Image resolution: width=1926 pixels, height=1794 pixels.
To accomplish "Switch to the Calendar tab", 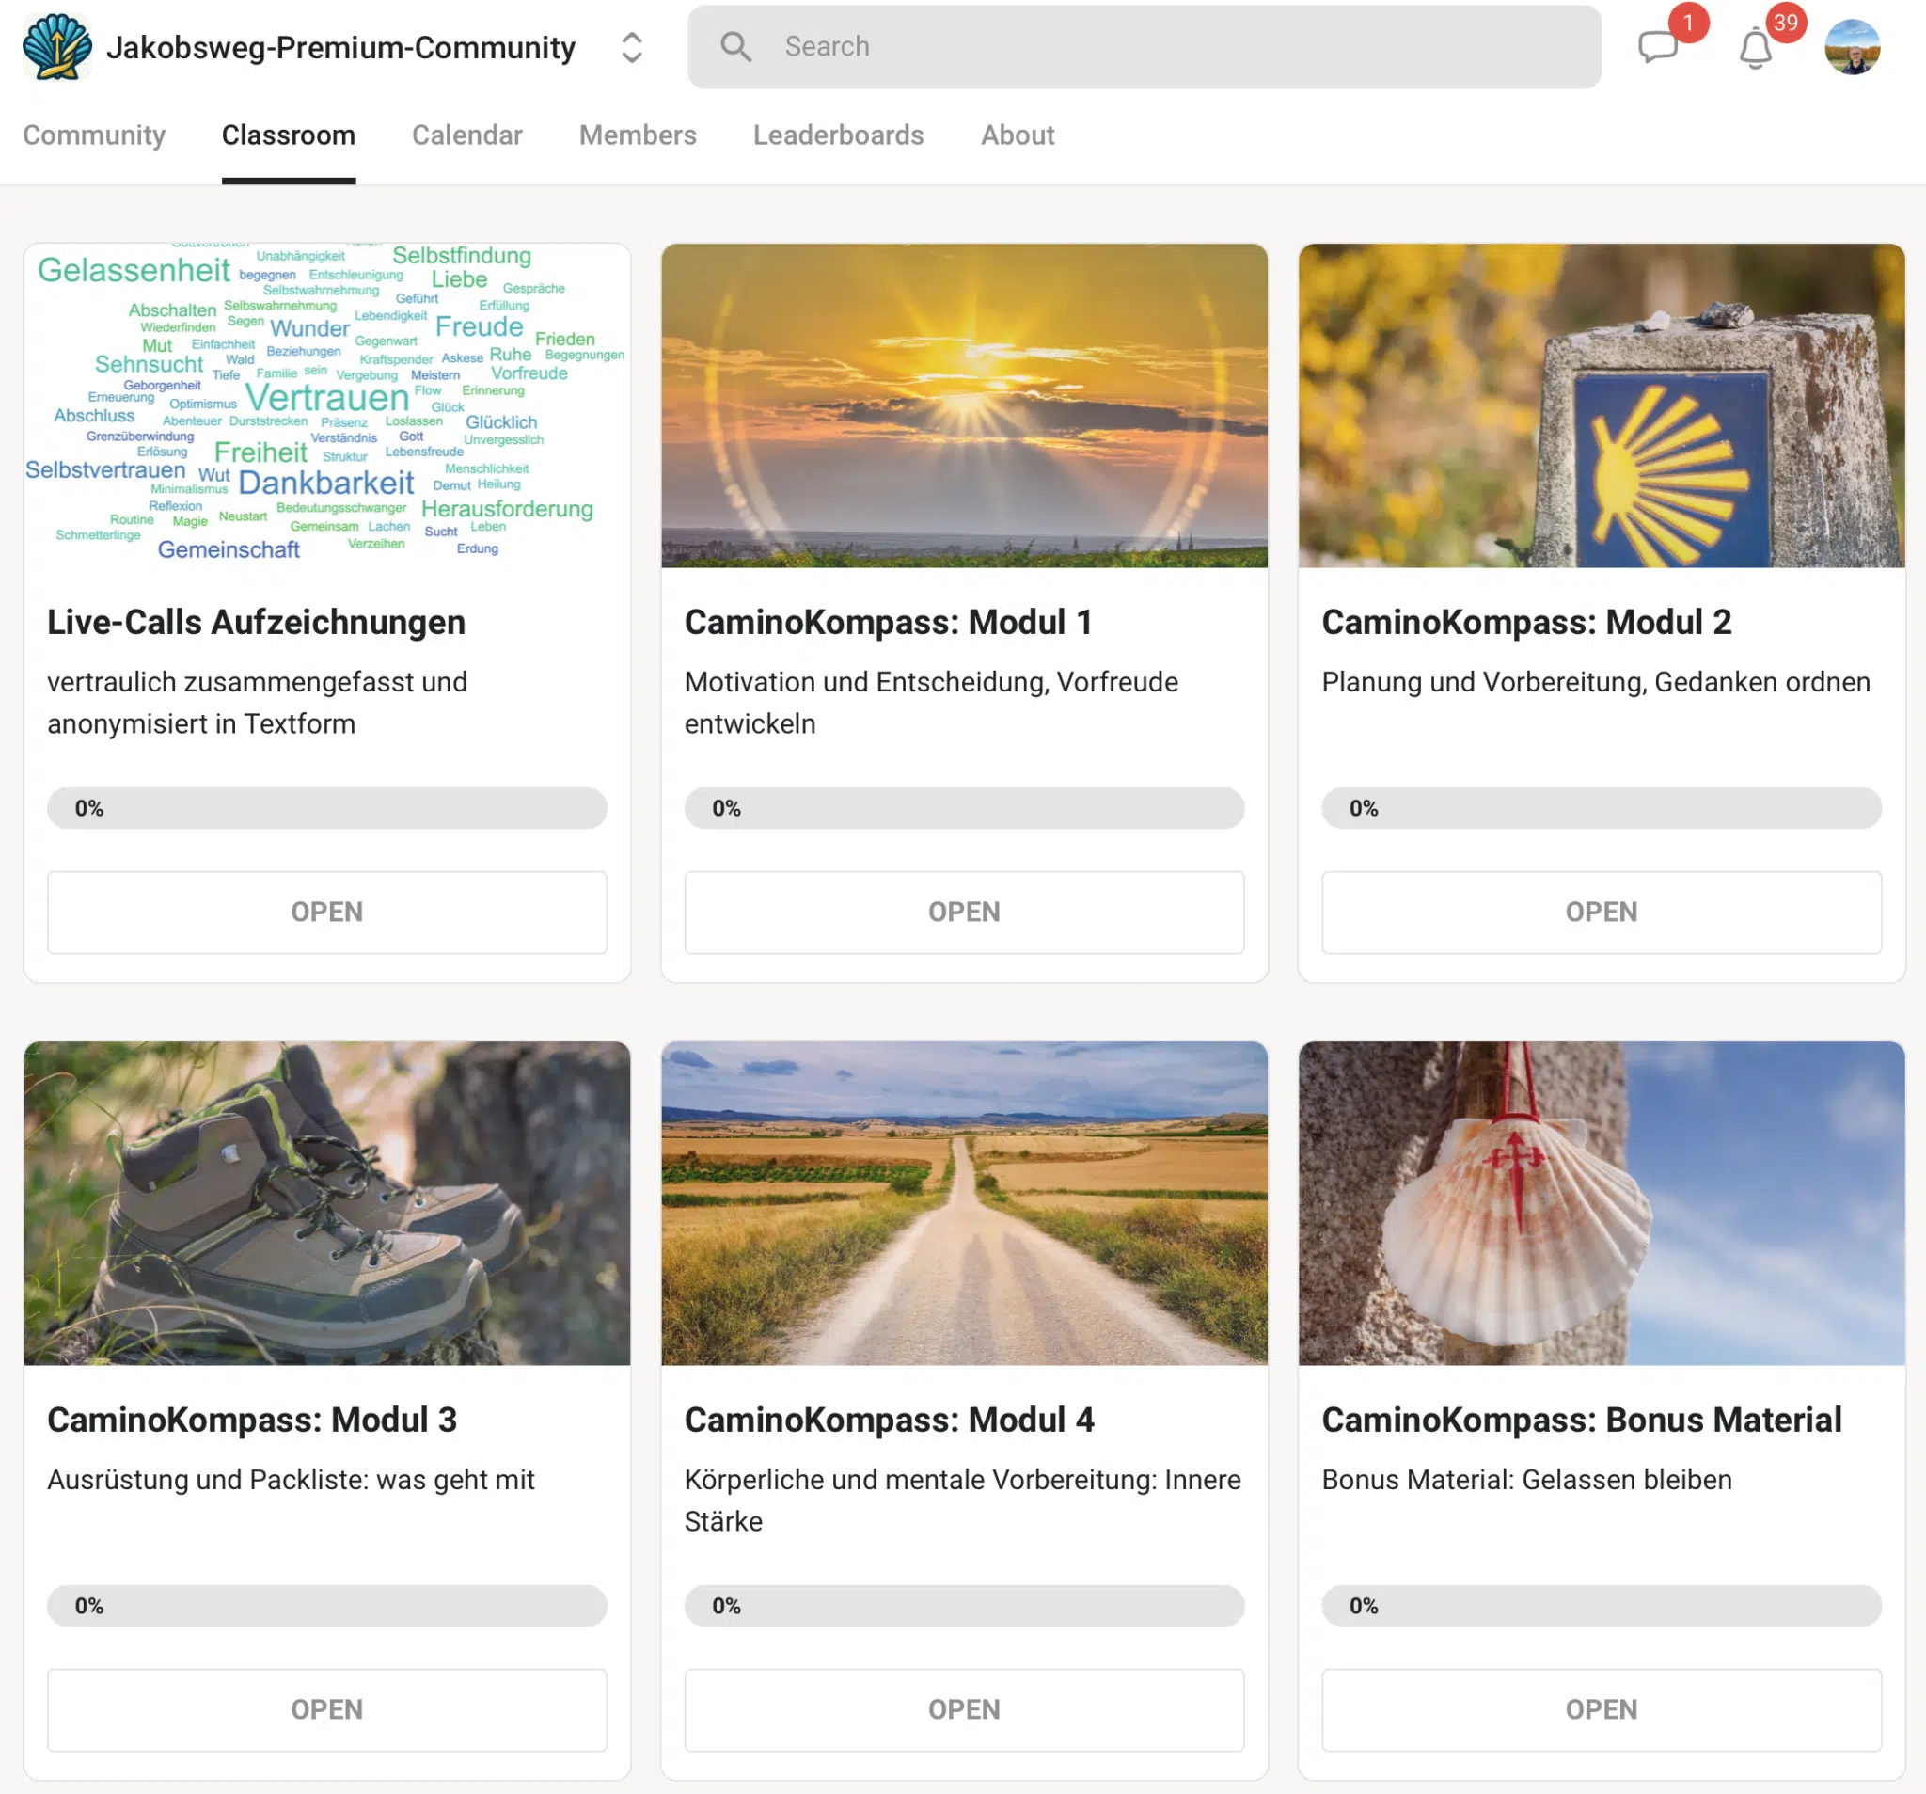I will [467, 135].
